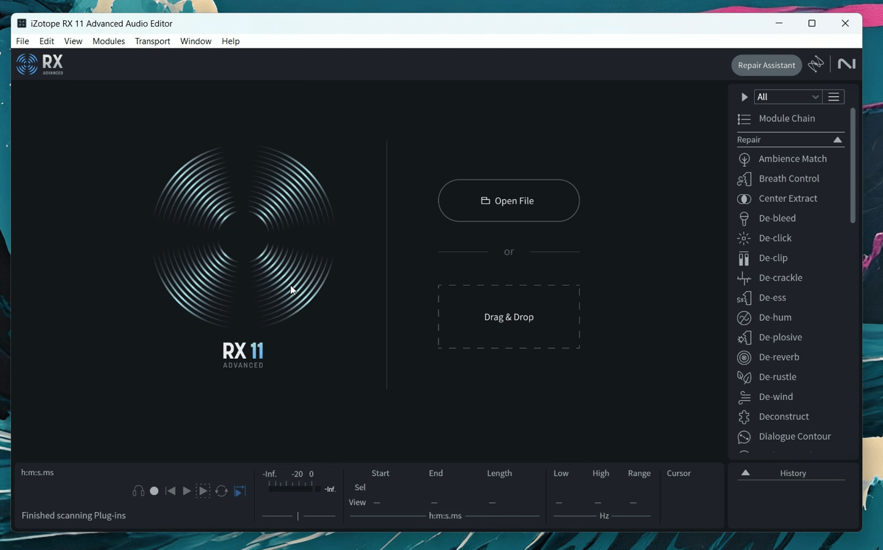The height and width of the screenshot is (550, 883).
Task: Toggle the blue follow-playhead button
Action: 240,491
